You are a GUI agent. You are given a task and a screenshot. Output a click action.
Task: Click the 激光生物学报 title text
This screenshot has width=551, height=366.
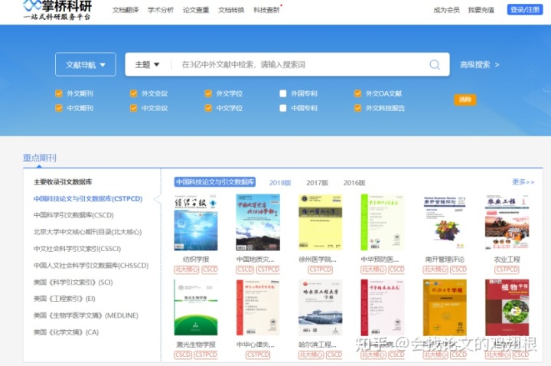click(196, 345)
